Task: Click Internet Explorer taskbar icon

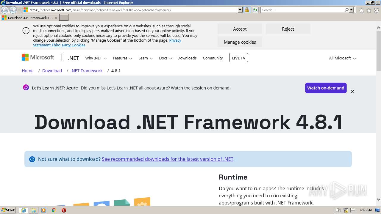Action: point(24,210)
